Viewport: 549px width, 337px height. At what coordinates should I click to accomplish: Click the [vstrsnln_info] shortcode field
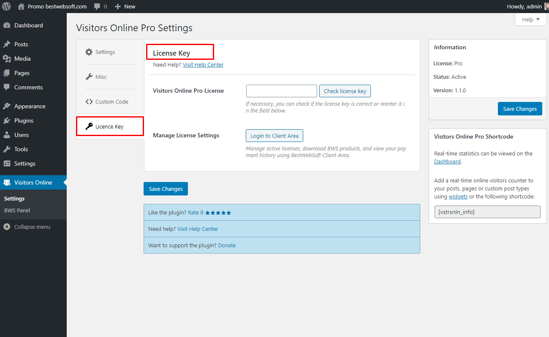(487, 212)
